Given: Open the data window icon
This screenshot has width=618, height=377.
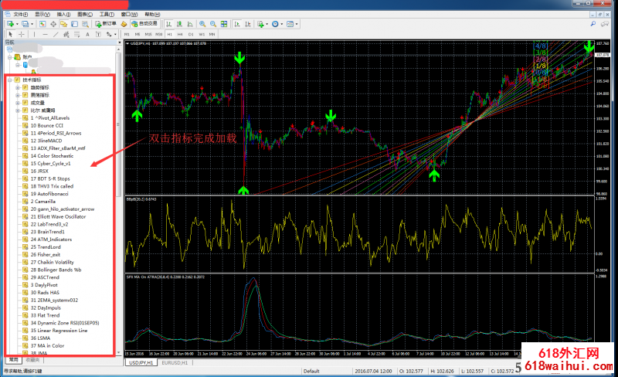Looking at the screenshot, I should point(53,24).
